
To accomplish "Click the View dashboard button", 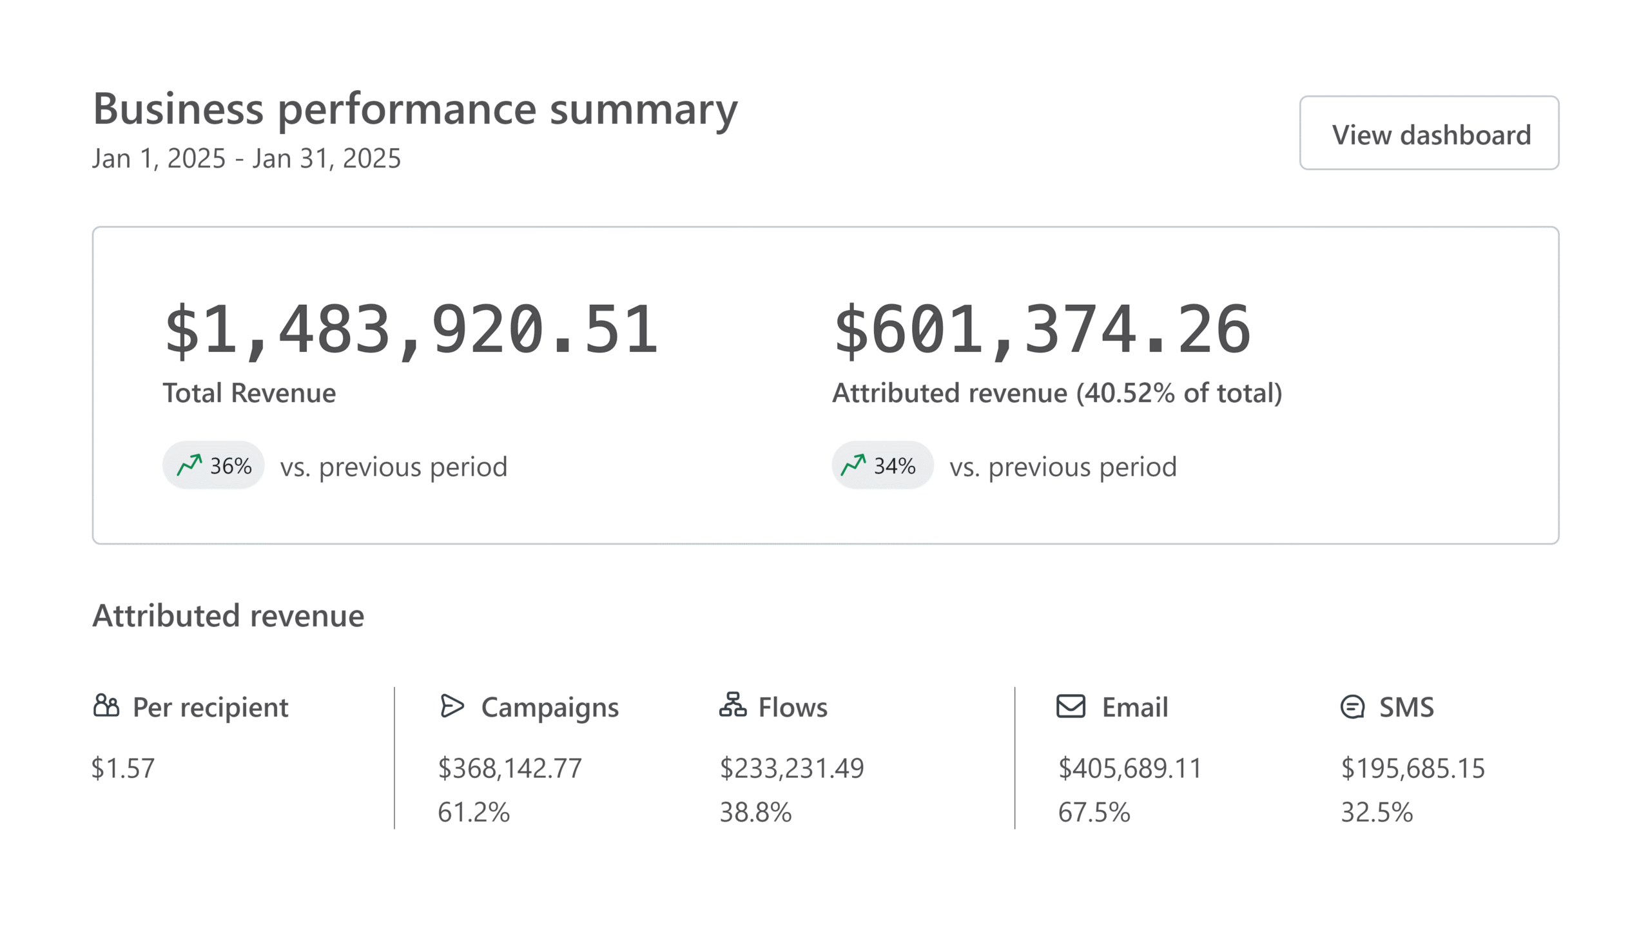I will [x=1429, y=133].
